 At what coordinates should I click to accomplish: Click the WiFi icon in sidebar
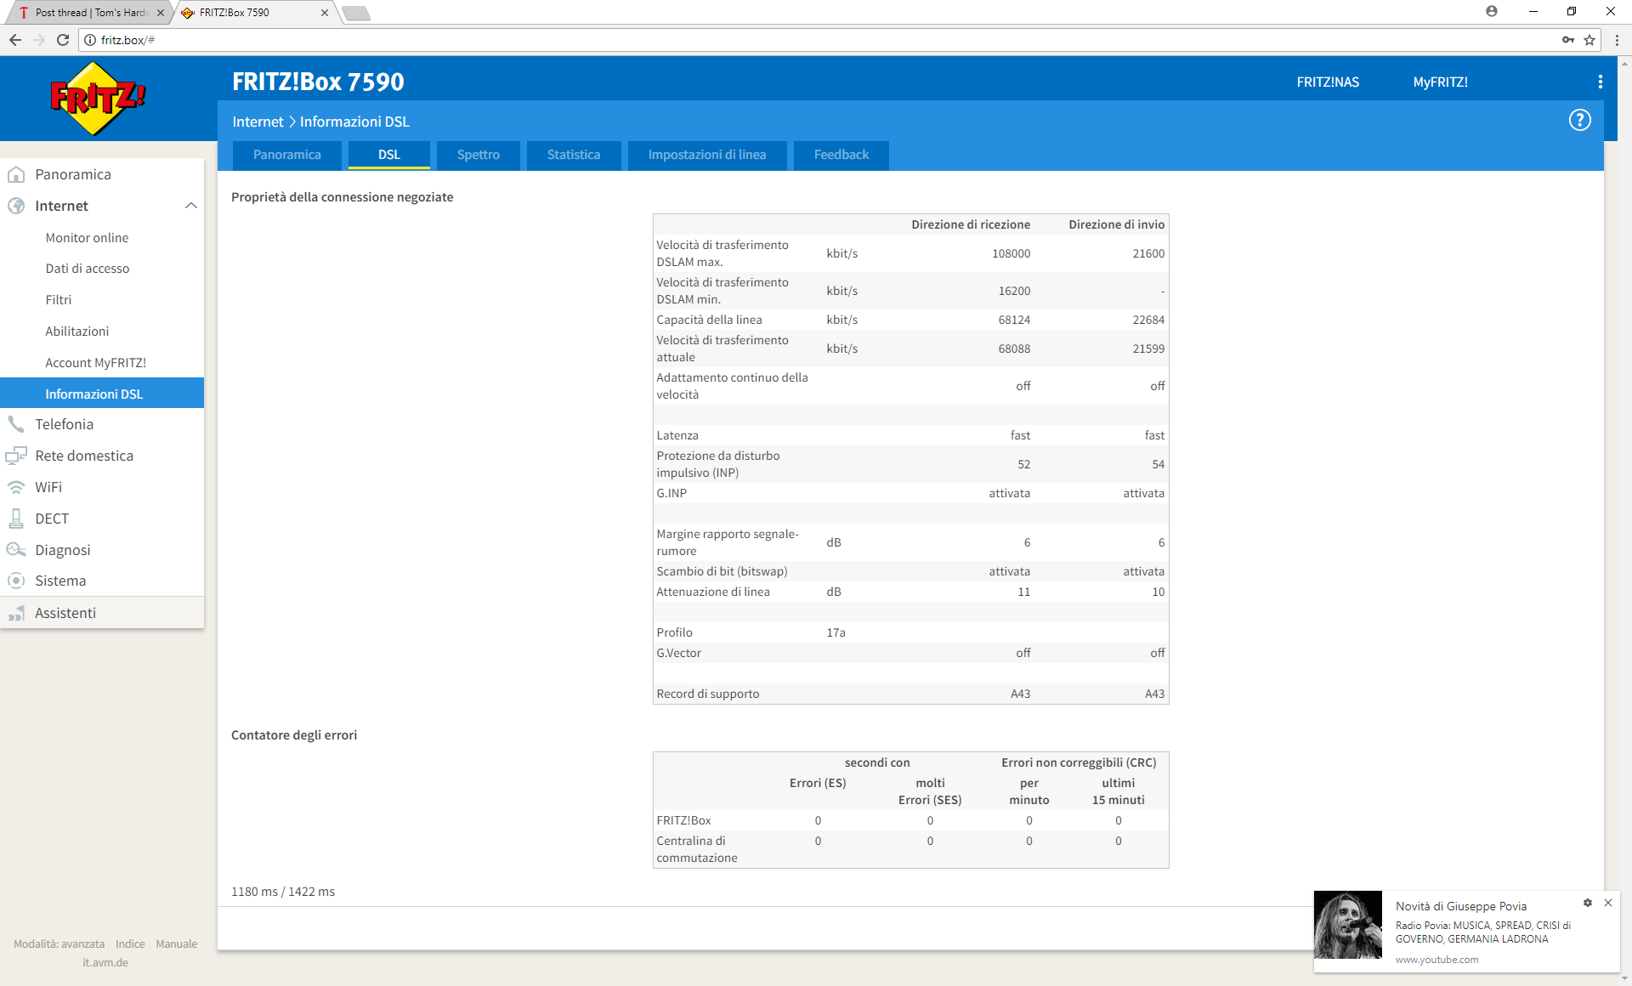coord(16,487)
